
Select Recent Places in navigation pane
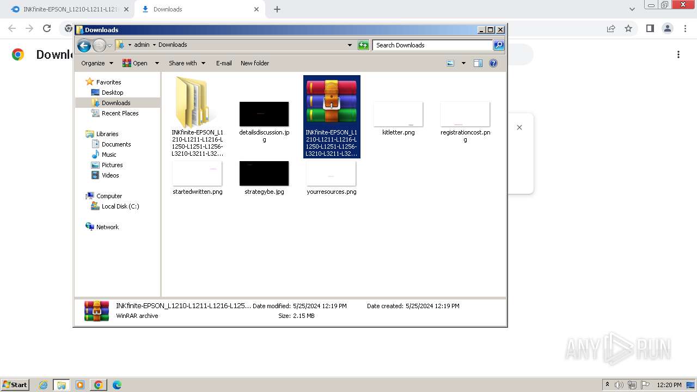120,113
